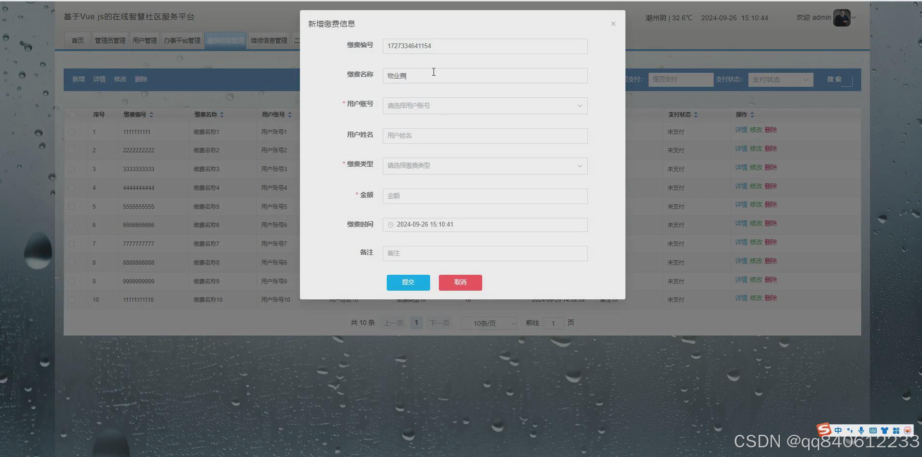Image resolution: width=922 pixels, height=457 pixels.
Task: Open the soft keyboard icon in IME bar
Action: click(873, 430)
